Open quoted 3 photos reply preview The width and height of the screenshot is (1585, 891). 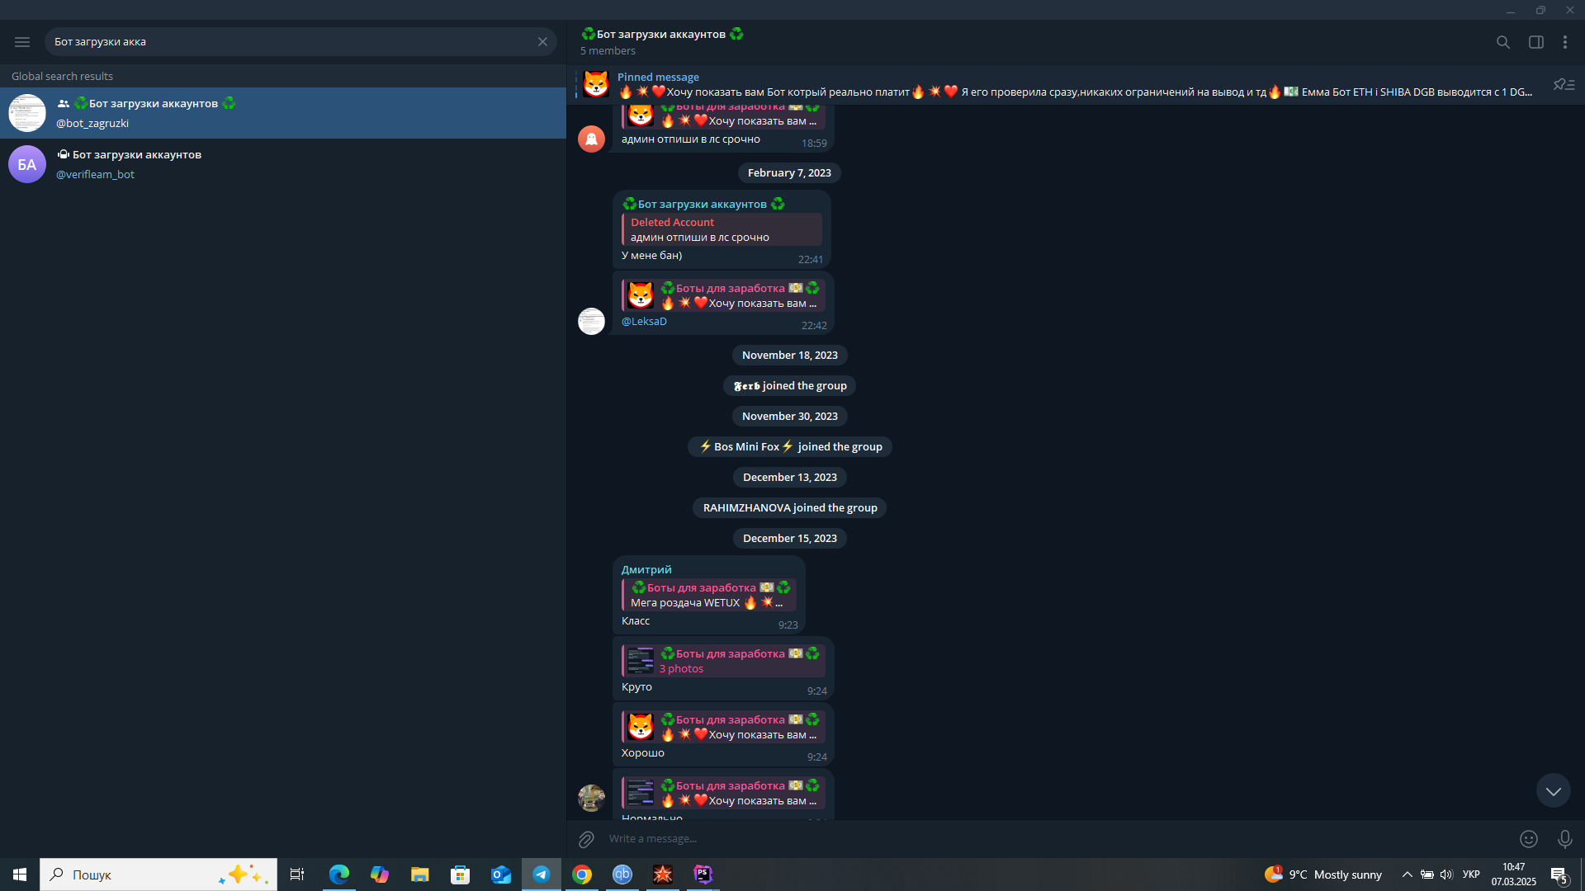[x=723, y=661]
